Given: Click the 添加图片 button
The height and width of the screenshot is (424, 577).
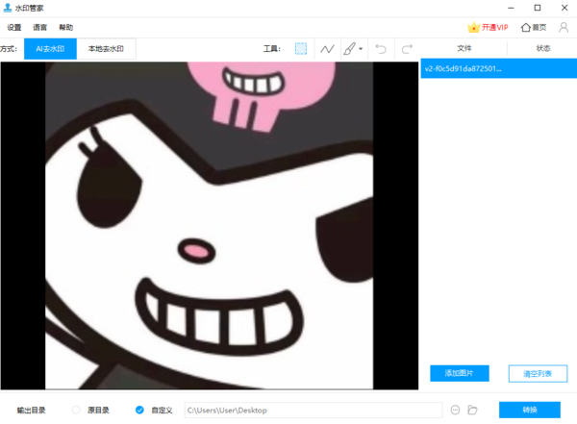Looking at the screenshot, I should (x=460, y=373).
